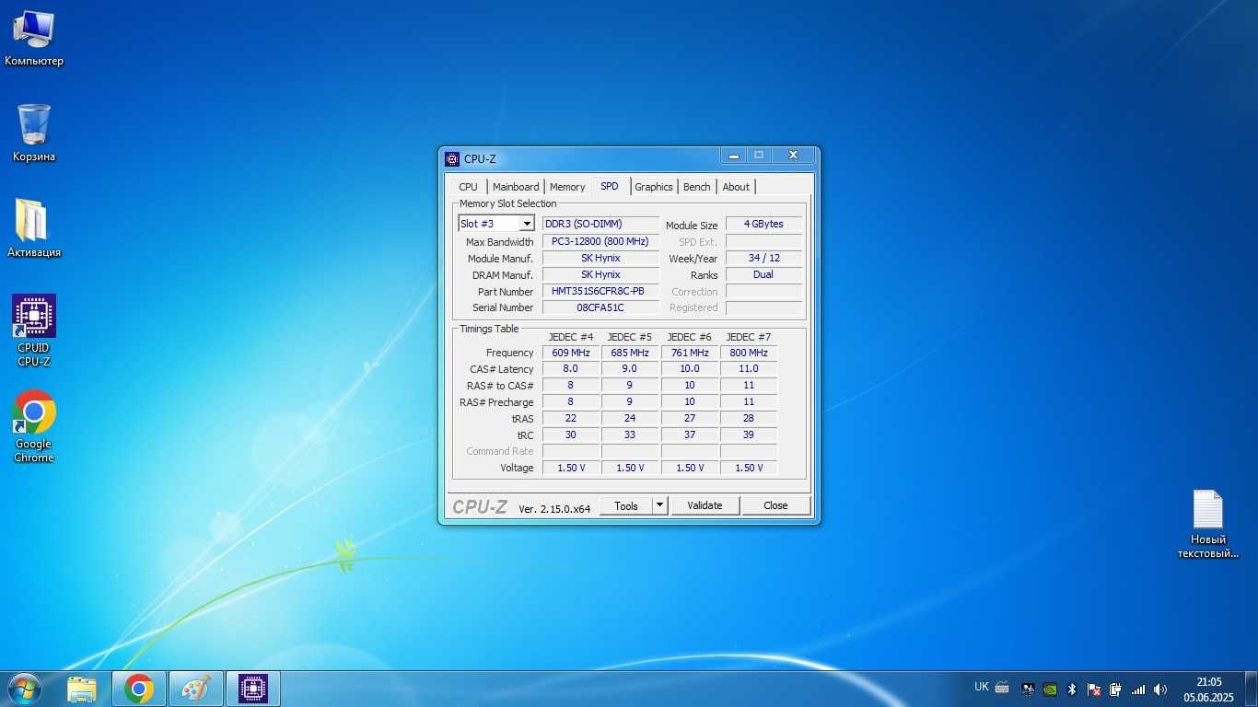Click the JEDEC #5 column header
The width and height of the screenshot is (1258, 707).
tap(630, 337)
